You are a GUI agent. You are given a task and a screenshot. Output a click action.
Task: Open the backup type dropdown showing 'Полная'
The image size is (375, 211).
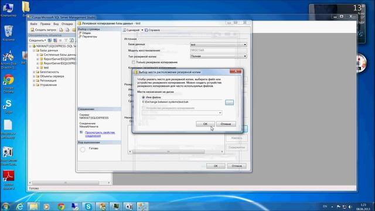coord(219,56)
